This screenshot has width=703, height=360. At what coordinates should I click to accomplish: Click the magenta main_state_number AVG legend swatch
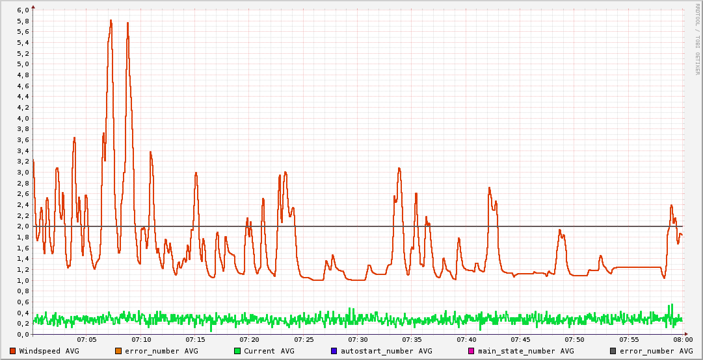pos(471,351)
